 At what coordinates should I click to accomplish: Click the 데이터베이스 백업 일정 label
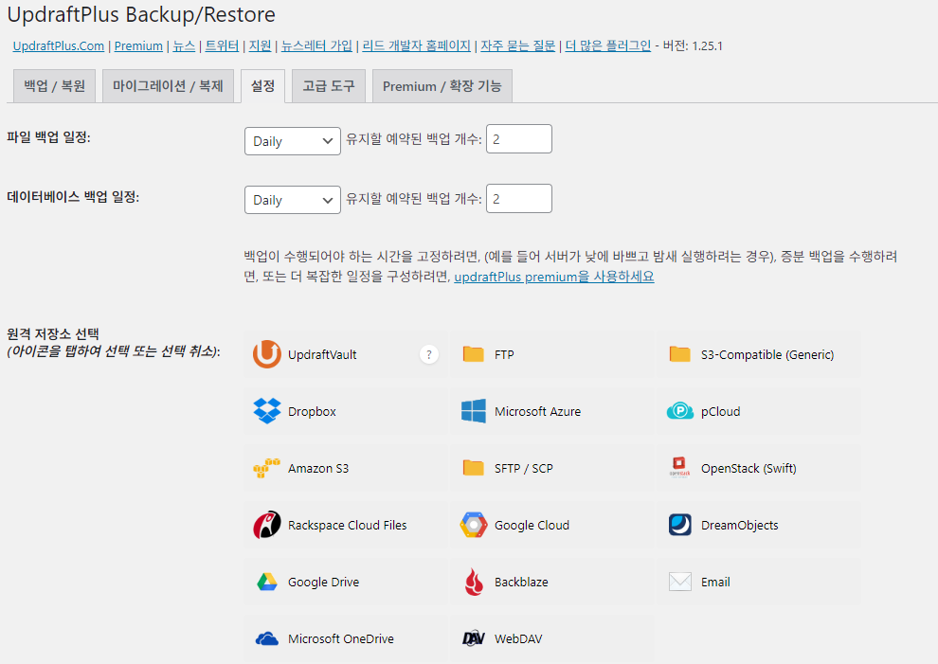73,197
